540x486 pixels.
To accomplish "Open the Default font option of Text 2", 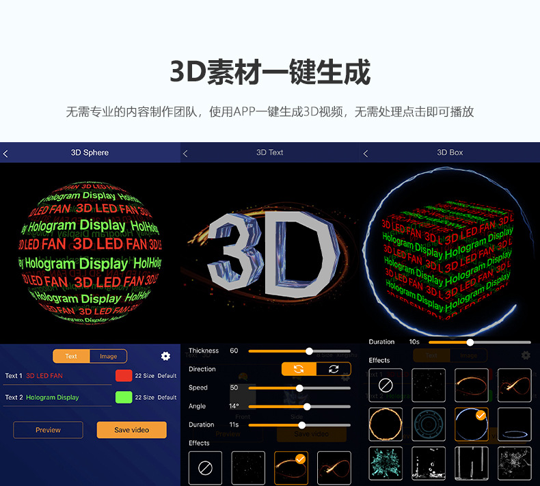I will pyautogui.click(x=167, y=397).
